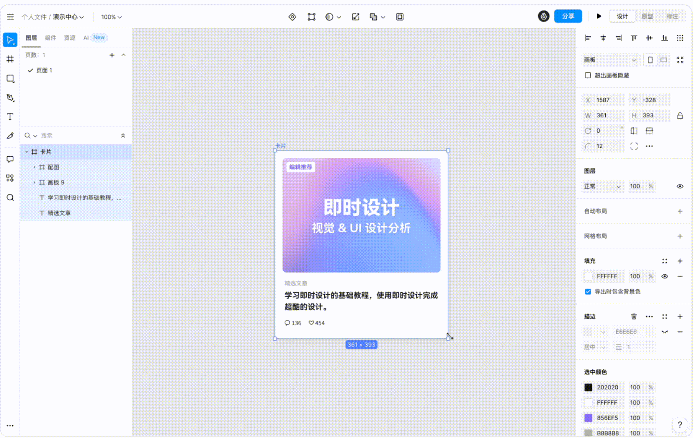Click the 202020 color swatch
The width and height of the screenshot is (693, 438).
click(x=588, y=388)
